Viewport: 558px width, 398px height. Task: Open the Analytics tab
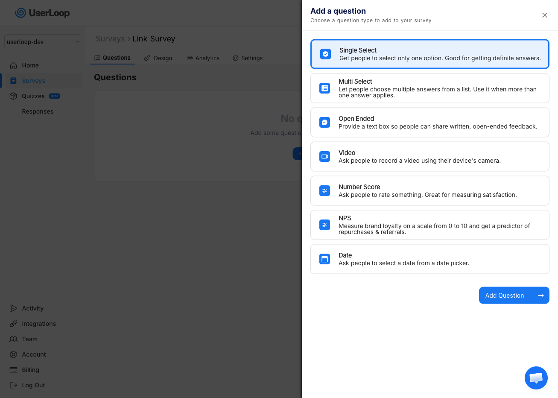pyautogui.click(x=203, y=58)
